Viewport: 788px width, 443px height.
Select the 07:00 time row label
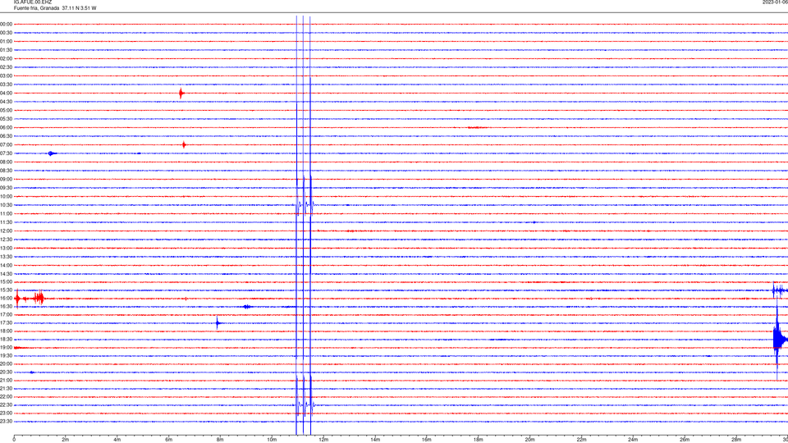tap(6, 144)
